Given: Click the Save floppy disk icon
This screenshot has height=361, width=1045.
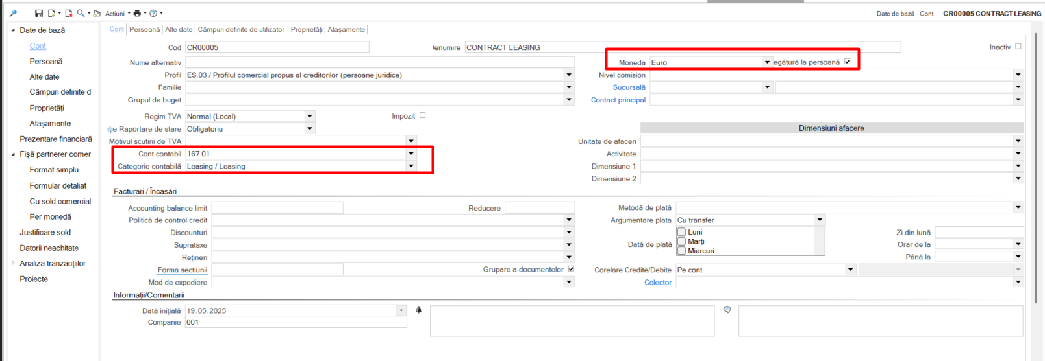Looking at the screenshot, I should pyautogui.click(x=39, y=13).
